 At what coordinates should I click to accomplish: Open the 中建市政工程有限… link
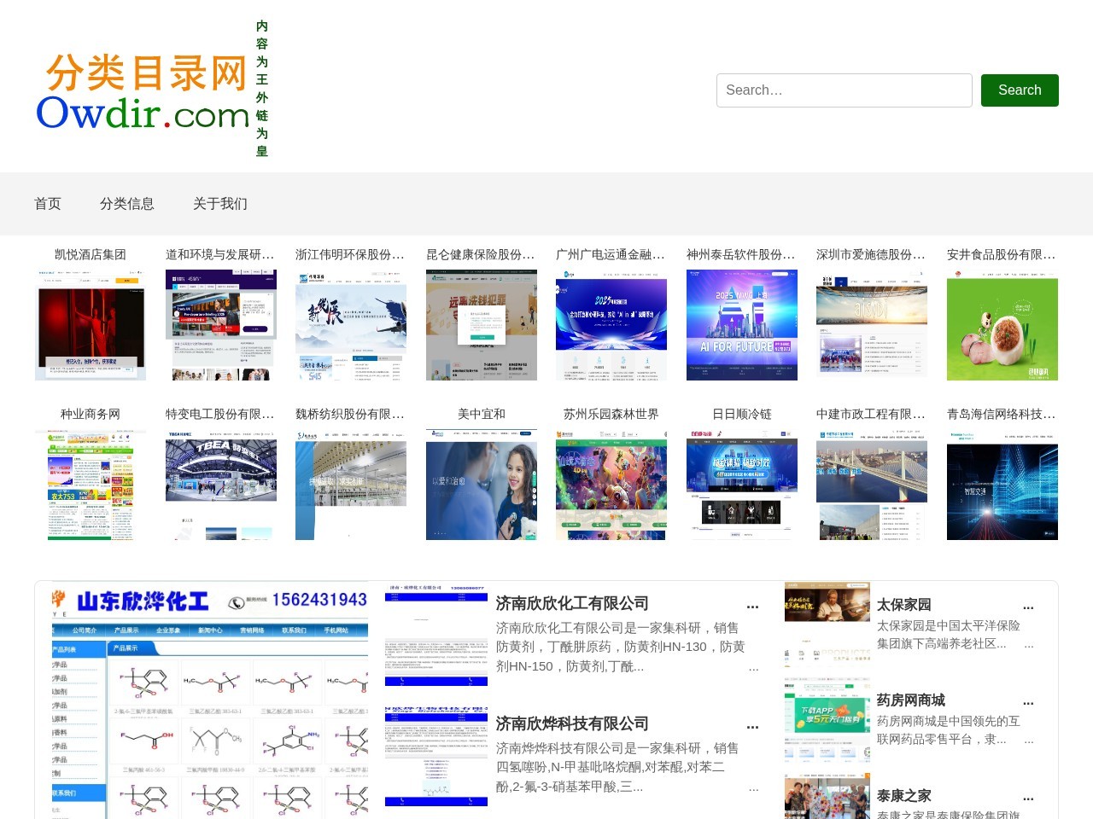click(x=871, y=414)
